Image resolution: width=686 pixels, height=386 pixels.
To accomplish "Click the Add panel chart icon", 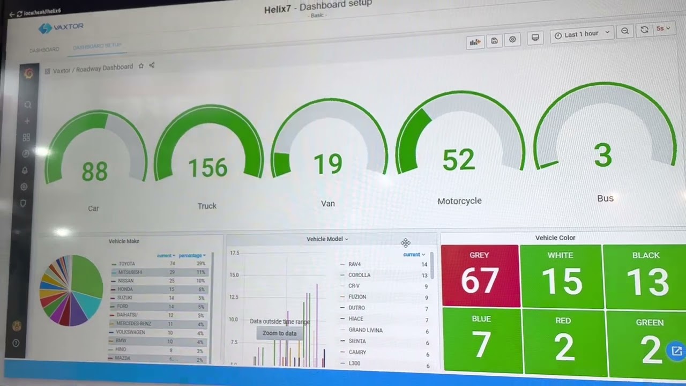I will (475, 41).
